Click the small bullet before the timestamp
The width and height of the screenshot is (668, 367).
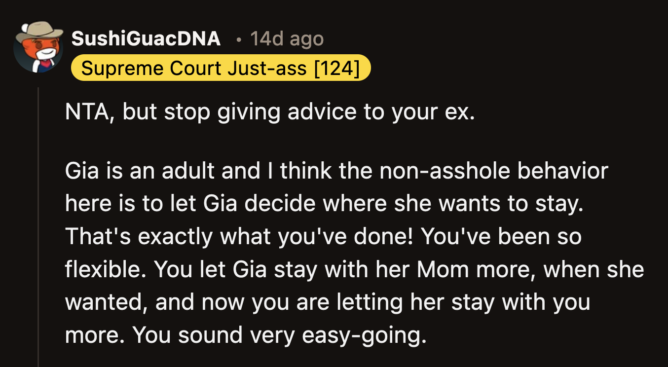click(238, 39)
